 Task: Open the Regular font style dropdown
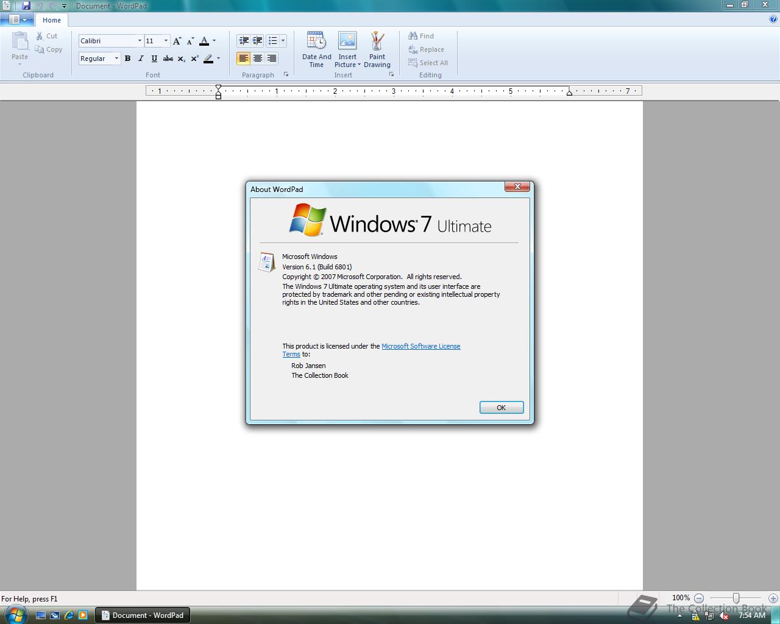pyautogui.click(x=116, y=58)
